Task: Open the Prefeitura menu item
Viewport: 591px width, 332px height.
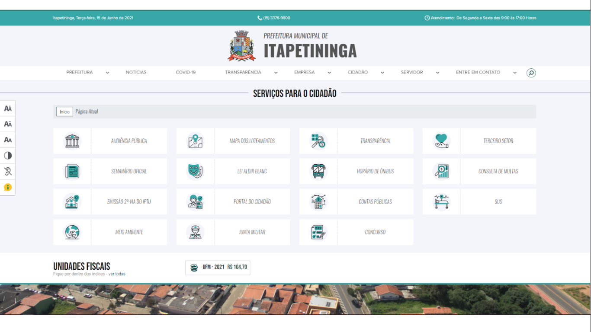Action: click(x=80, y=72)
